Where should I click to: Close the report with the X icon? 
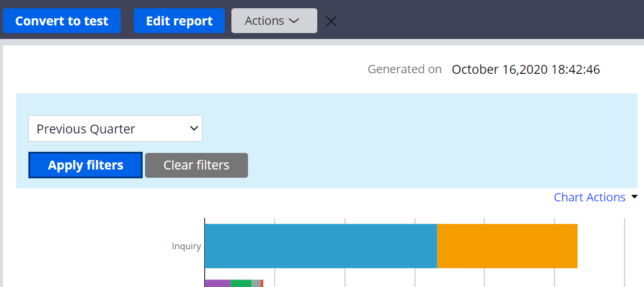331,21
